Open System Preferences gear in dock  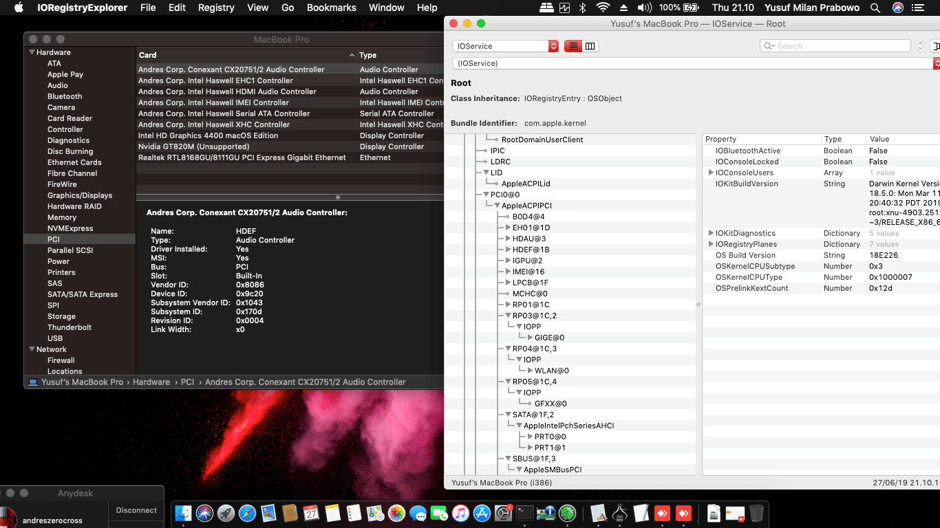click(503, 513)
